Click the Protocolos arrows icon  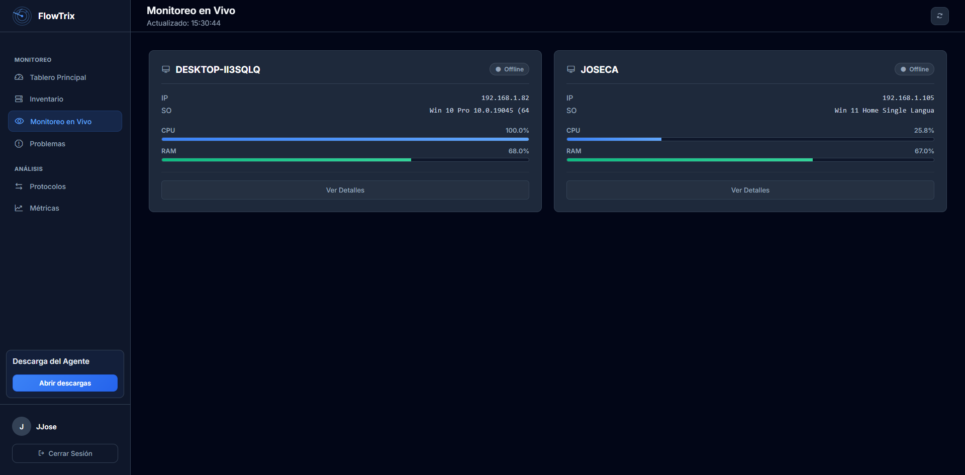(x=19, y=186)
